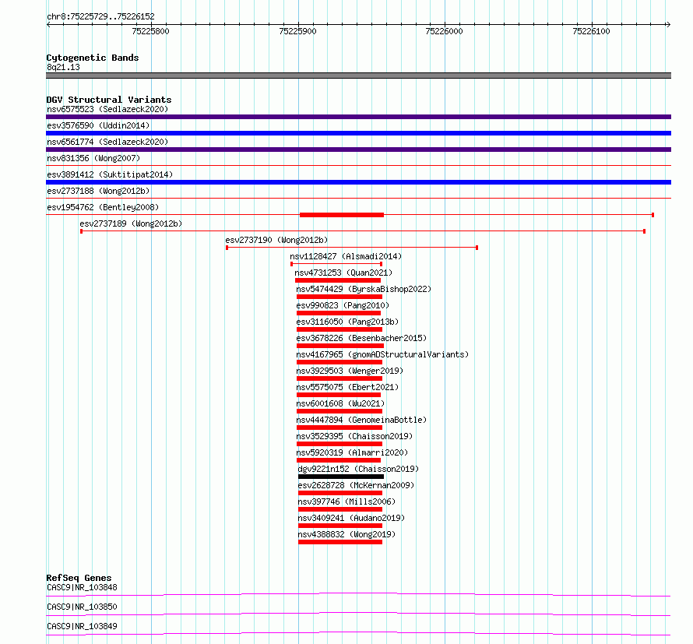Viewport: 693px width, 644px height.
Task: Open the Cytogenetic Bands track header
Action: coord(93,58)
